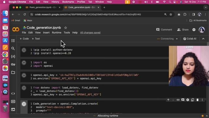Open Finder from the Dock
Image resolution: width=209 pixels, height=118 pixels.
pos(5,13)
